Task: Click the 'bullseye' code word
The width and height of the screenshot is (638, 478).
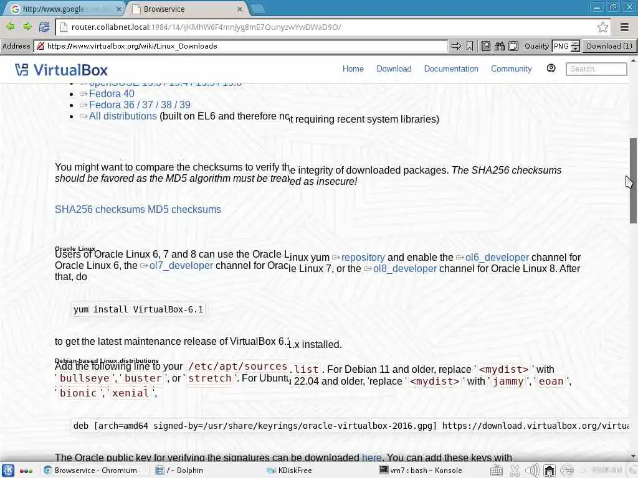Action: point(85,378)
